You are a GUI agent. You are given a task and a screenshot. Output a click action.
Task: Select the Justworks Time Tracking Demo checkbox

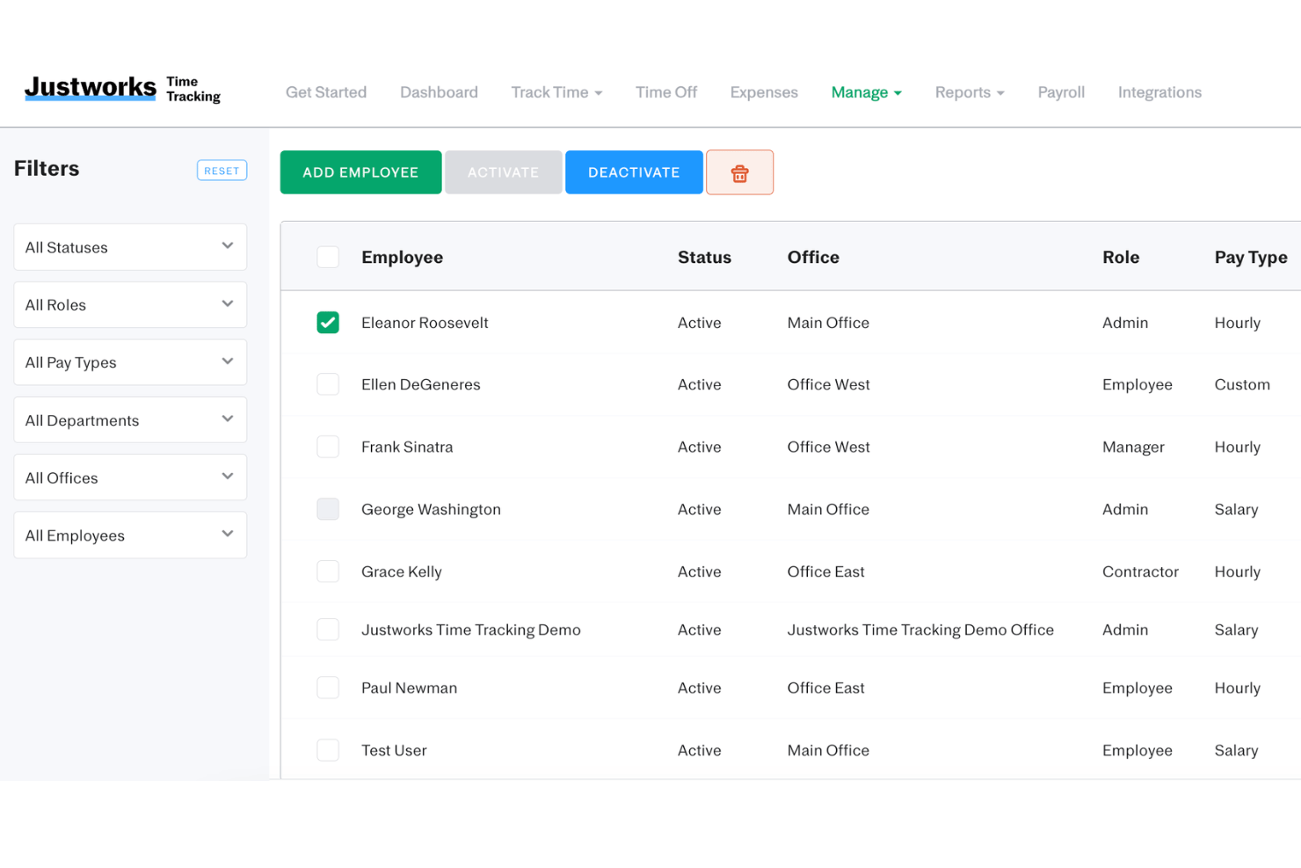click(x=328, y=630)
